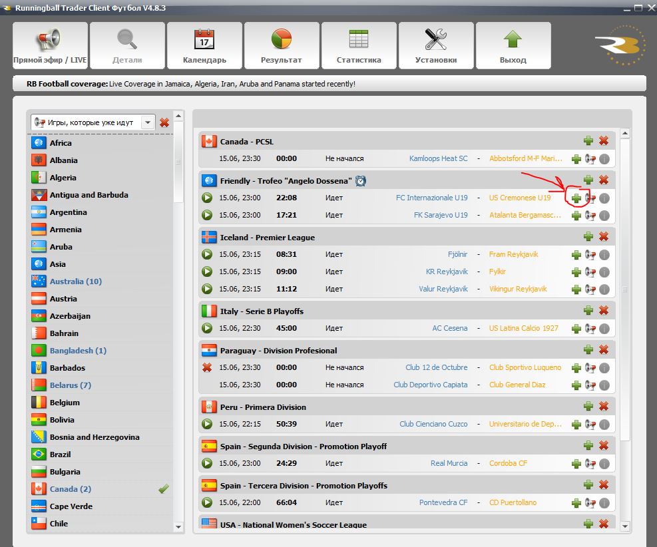The width and height of the screenshot is (657, 547).
Task: Click the FC Internazionale U19 team name
Action: 431,198
